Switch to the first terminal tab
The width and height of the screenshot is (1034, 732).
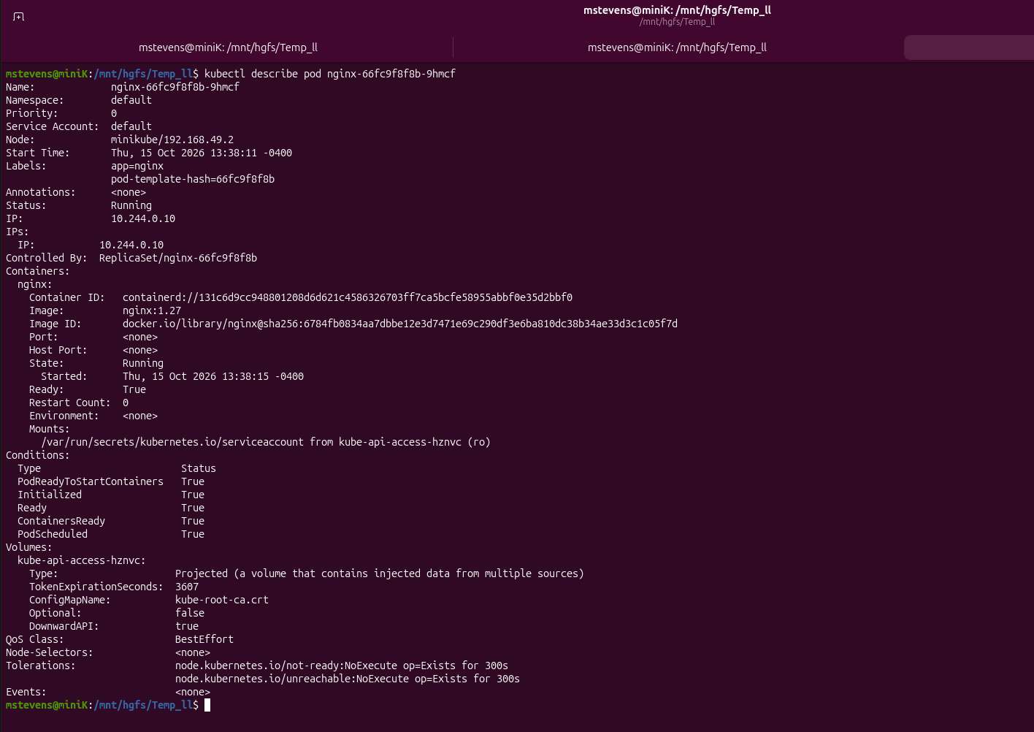(x=228, y=47)
